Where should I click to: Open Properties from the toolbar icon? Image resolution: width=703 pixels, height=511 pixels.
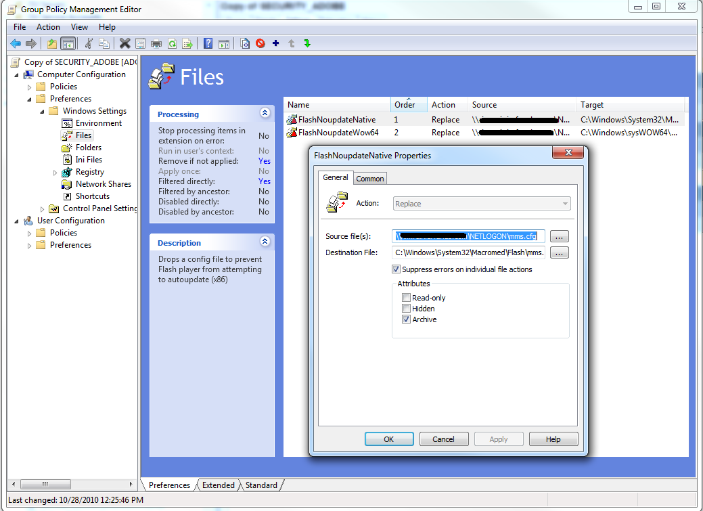point(140,43)
